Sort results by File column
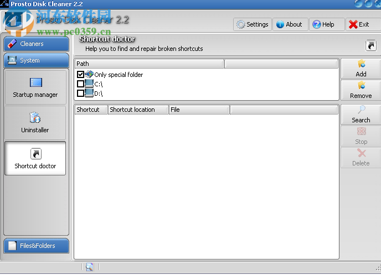The height and width of the screenshot is (275, 381). pos(199,110)
